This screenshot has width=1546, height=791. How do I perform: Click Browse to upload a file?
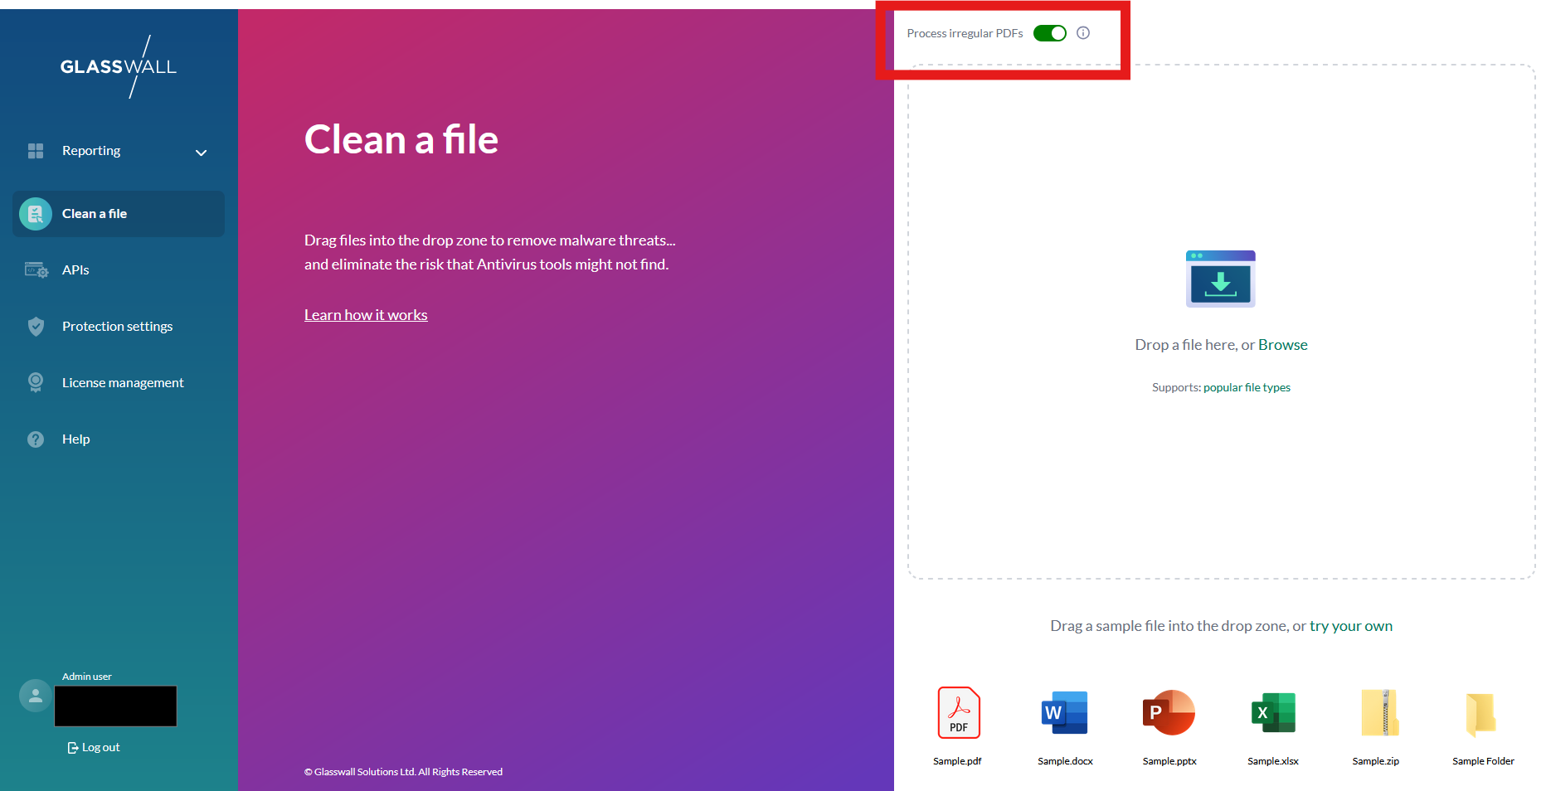click(1282, 345)
